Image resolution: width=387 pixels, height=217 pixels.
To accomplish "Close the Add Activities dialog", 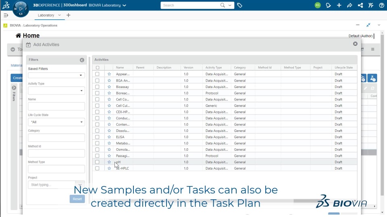I will click(x=355, y=44).
